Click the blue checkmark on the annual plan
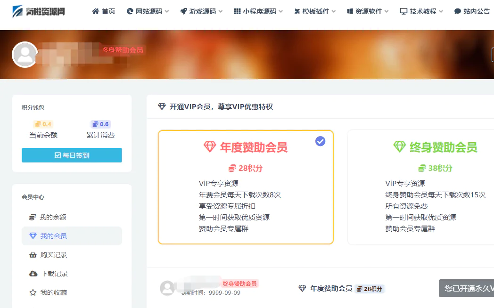Screen dimensions: 494x308 coord(321,141)
